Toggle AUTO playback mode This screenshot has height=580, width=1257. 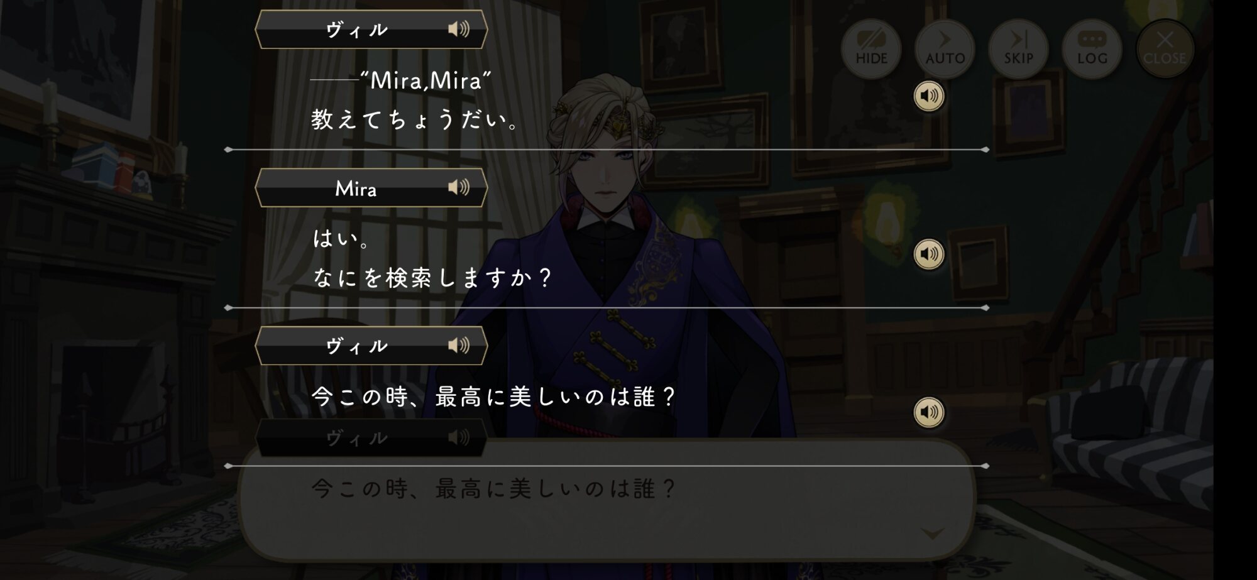point(945,48)
